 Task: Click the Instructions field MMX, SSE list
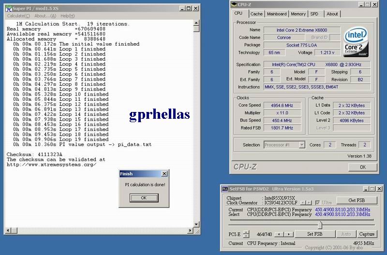[x=317, y=87]
